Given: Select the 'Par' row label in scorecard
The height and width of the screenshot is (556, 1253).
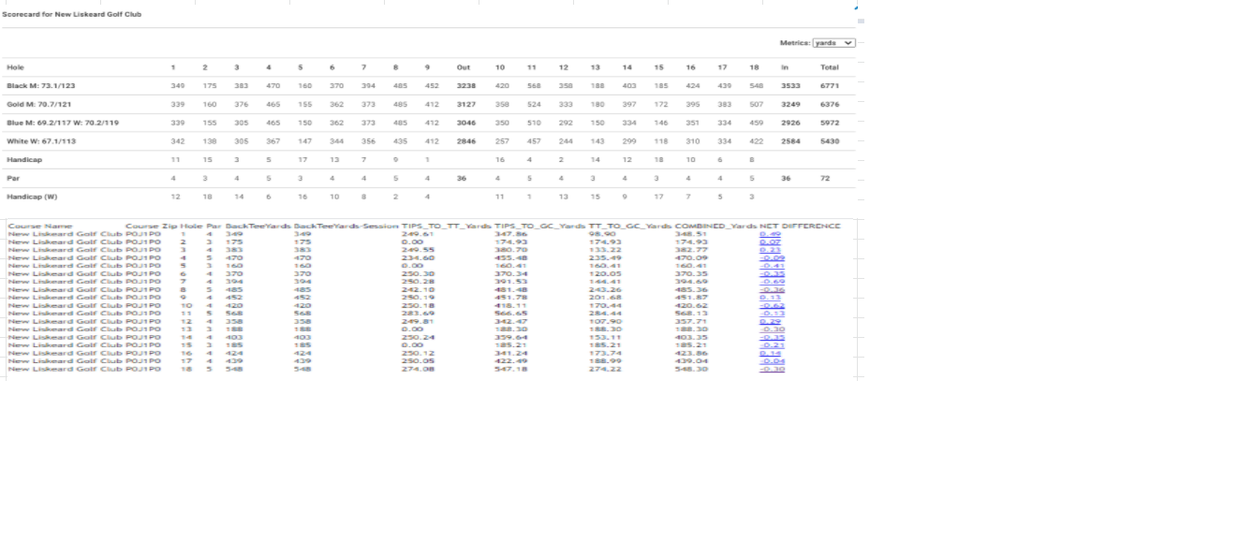Looking at the screenshot, I should point(12,178).
